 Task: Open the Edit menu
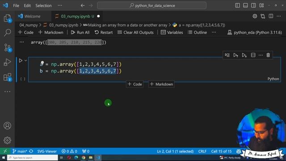[x=27, y=6]
